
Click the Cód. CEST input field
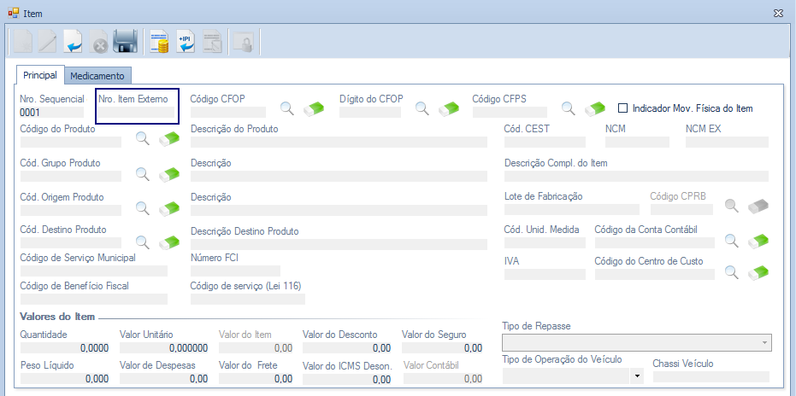[x=545, y=142]
